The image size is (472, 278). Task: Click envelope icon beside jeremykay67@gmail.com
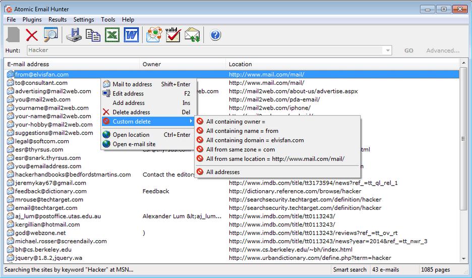(x=11, y=183)
